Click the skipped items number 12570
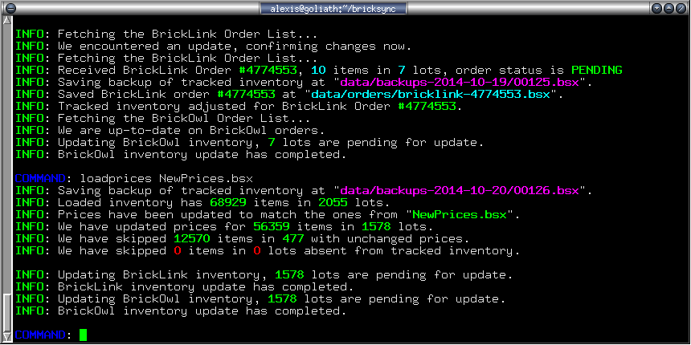This screenshot has width=691, height=345. click(194, 239)
